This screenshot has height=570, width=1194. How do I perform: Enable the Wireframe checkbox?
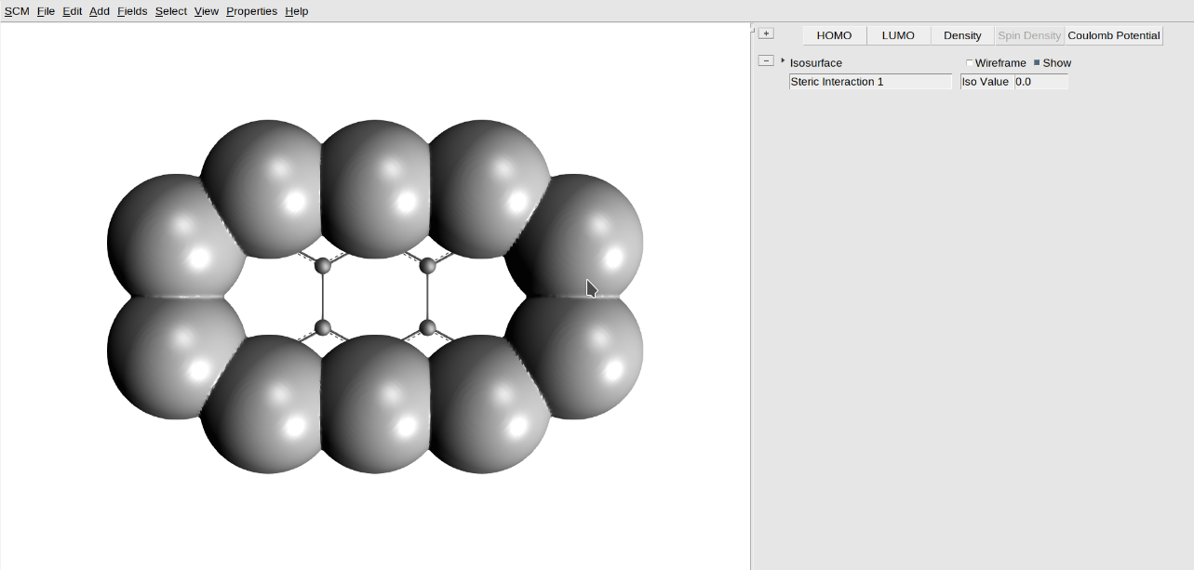coord(969,62)
